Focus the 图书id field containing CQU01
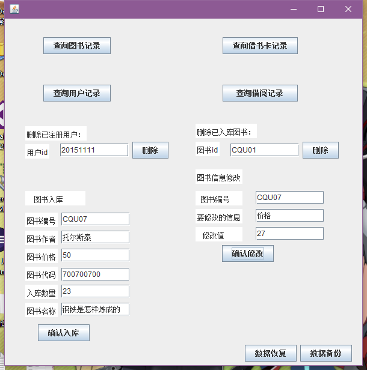The height and width of the screenshot is (370, 367). tap(264, 150)
